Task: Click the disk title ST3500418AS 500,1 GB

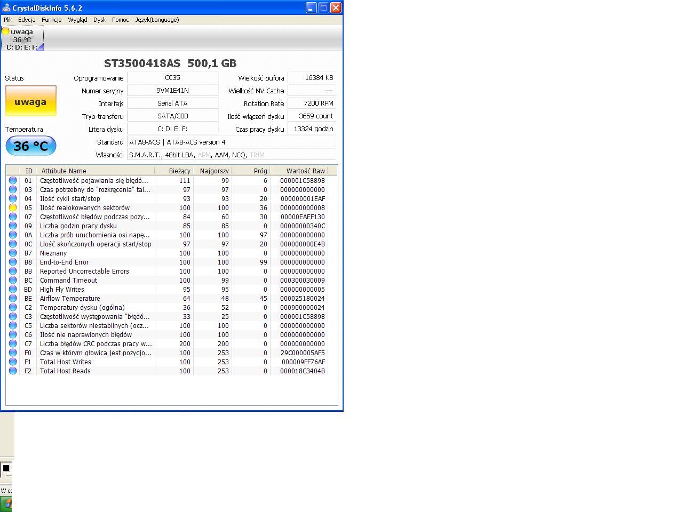Action: pyautogui.click(x=170, y=63)
